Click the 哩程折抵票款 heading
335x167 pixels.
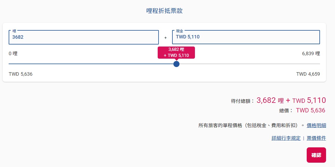tap(164, 11)
